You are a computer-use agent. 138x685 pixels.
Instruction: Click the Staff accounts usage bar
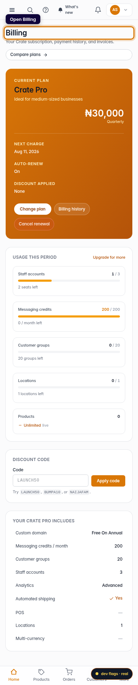pos(69,281)
